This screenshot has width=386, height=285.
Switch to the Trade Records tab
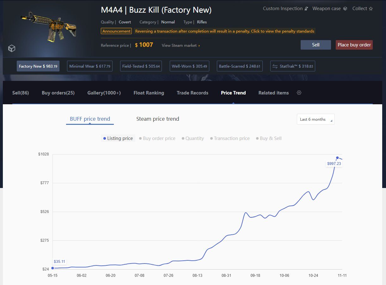pos(193,93)
